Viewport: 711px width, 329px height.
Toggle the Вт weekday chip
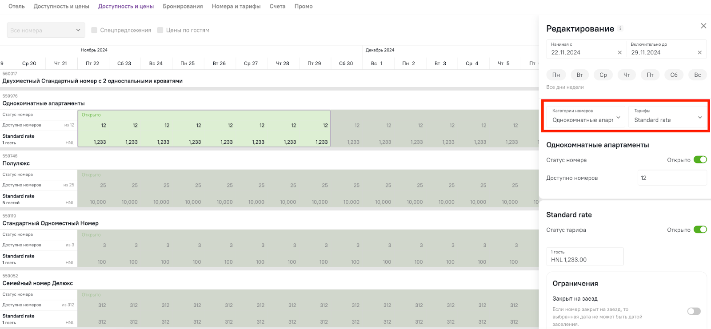(579, 75)
